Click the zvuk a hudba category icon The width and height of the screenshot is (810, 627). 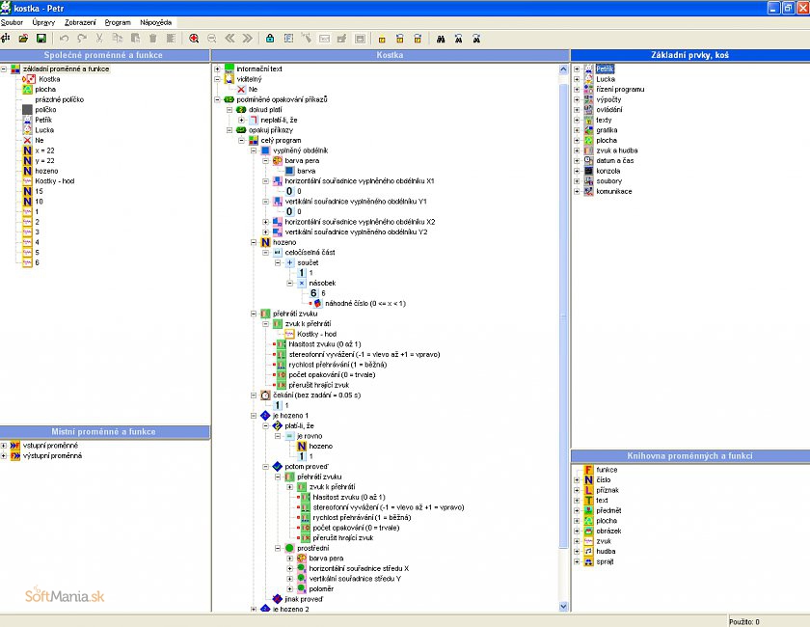point(589,150)
